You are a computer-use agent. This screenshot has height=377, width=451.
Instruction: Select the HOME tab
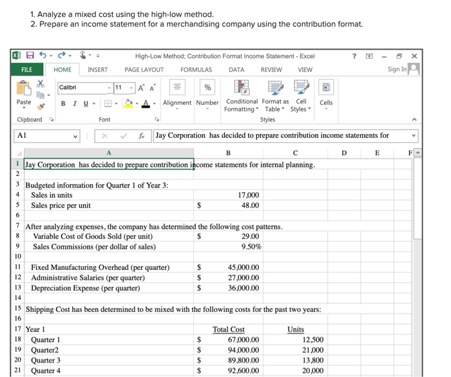[62, 70]
